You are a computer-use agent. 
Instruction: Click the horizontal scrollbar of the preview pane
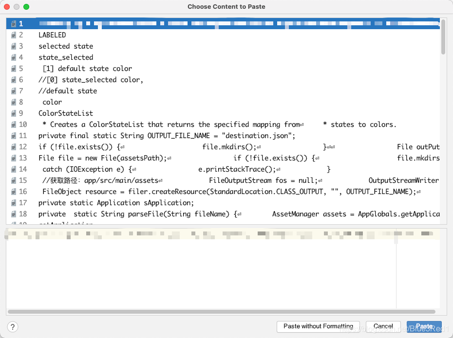222,312
